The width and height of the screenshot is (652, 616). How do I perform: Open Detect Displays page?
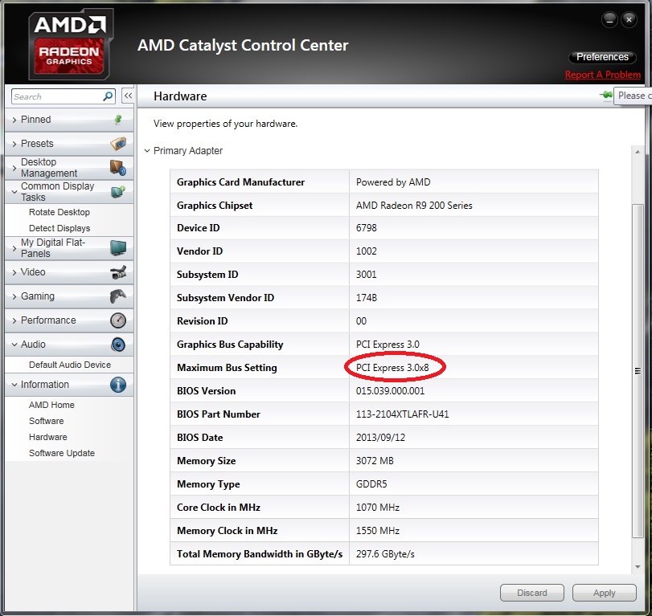coord(59,228)
